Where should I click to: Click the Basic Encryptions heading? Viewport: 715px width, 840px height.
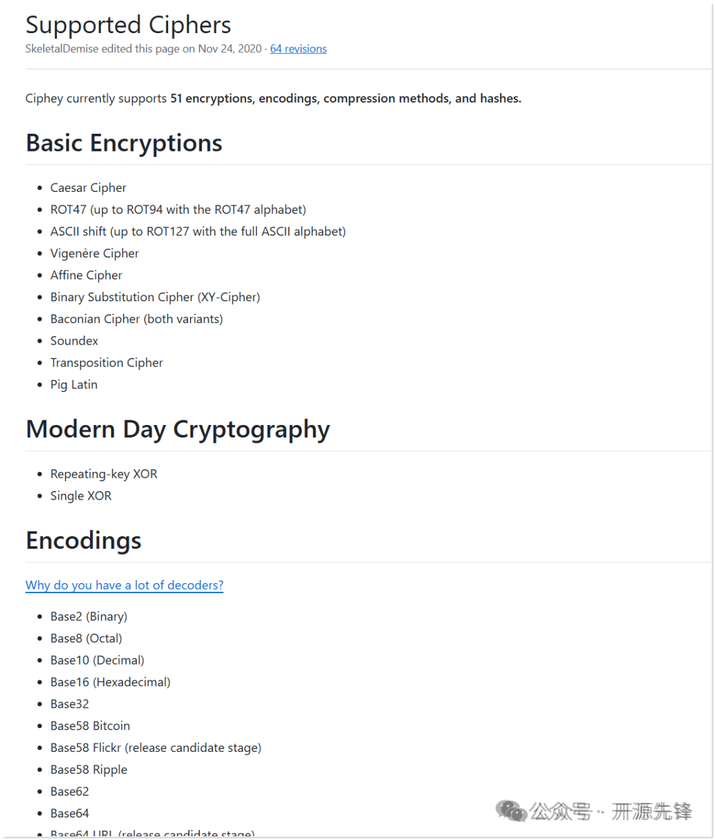coord(124,143)
